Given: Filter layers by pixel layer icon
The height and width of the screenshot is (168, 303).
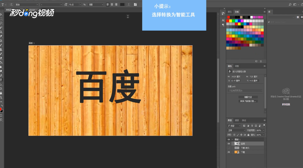Looking at the screenshot, I should 244,126.
